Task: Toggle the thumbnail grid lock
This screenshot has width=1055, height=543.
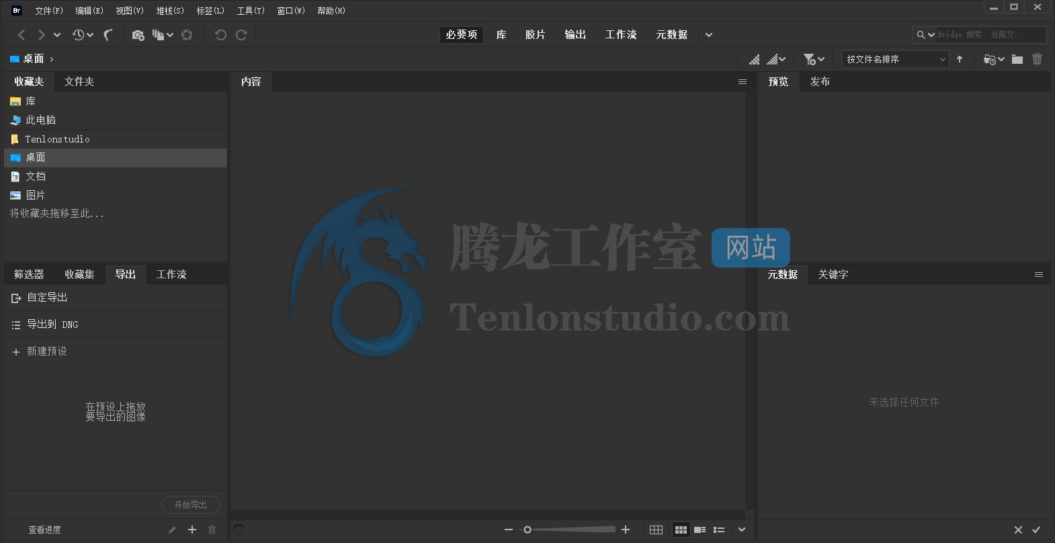Action: click(657, 530)
